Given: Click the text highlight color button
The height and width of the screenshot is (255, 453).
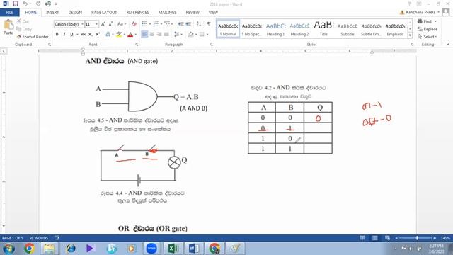Looking at the screenshot, I should 119,35.
